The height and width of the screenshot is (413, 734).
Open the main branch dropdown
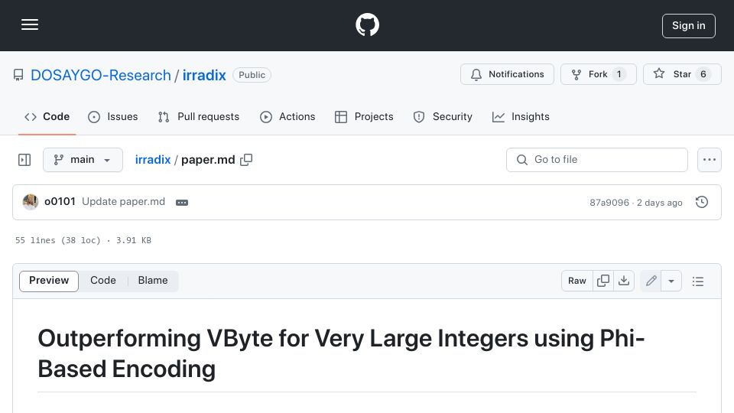click(83, 160)
